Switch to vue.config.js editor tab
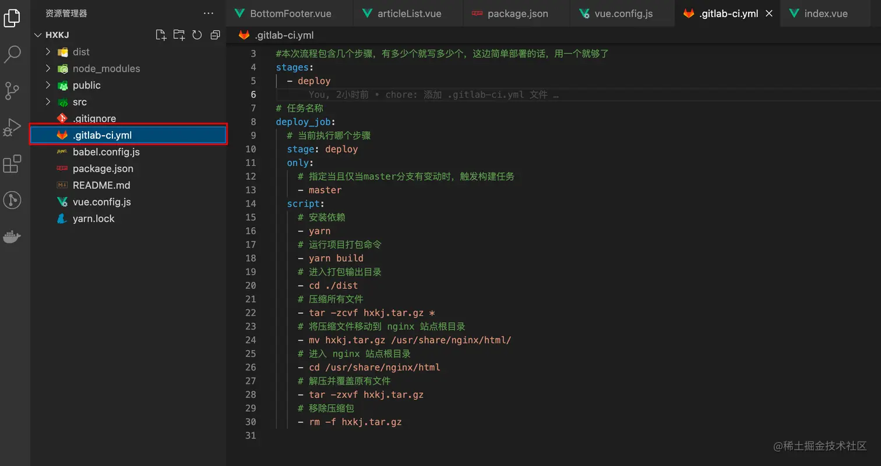Viewport: 881px width, 466px height. [x=622, y=13]
